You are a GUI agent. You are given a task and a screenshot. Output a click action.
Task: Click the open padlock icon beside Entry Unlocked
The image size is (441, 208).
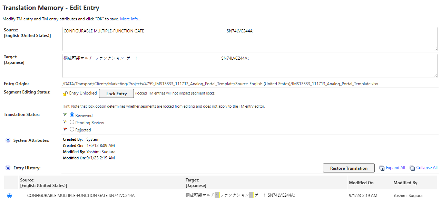click(65, 93)
